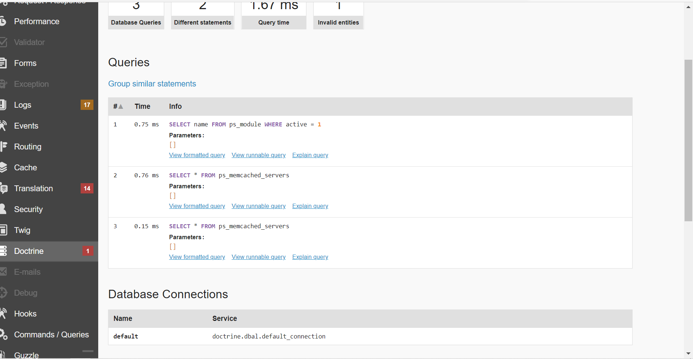The image size is (693, 359).
Task: Select the Routing panel icon
Action: (x=3, y=147)
